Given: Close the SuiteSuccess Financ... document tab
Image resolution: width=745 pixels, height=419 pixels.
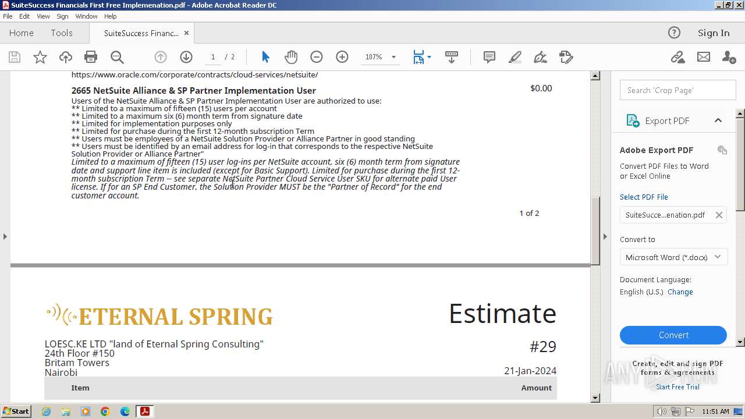Looking at the screenshot, I should 187,33.
